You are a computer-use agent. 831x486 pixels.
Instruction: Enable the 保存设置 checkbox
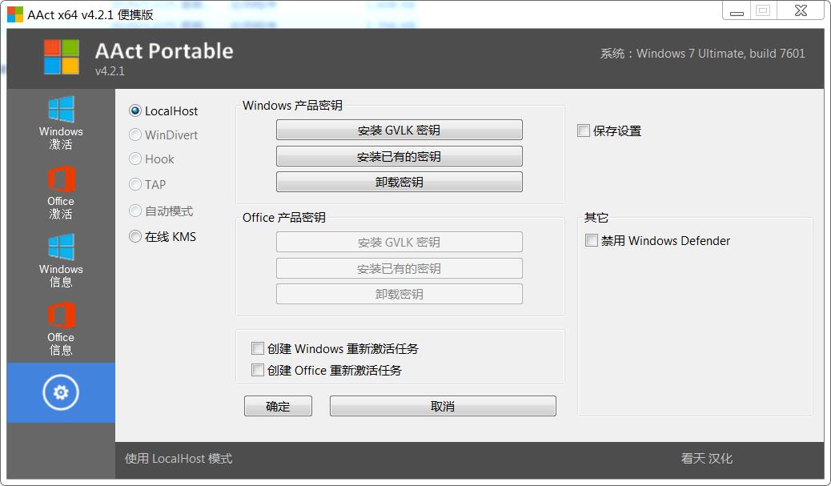pos(584,131)
